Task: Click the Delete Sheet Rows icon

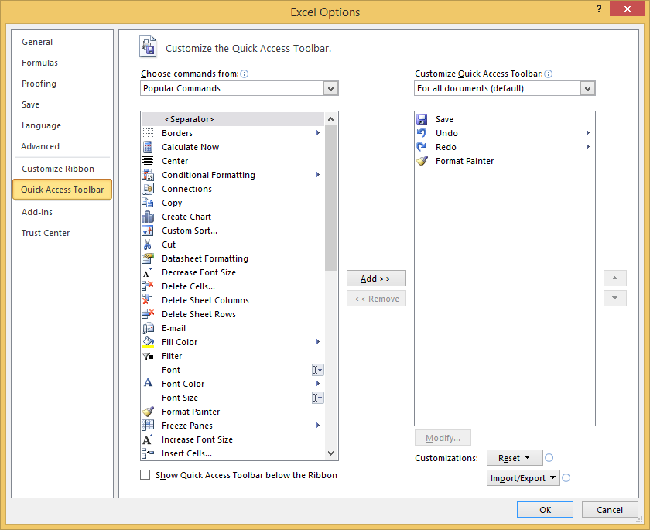Action: tap(148, 314)
